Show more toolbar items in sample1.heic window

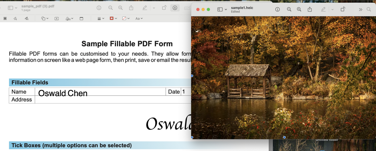[360, 9]
